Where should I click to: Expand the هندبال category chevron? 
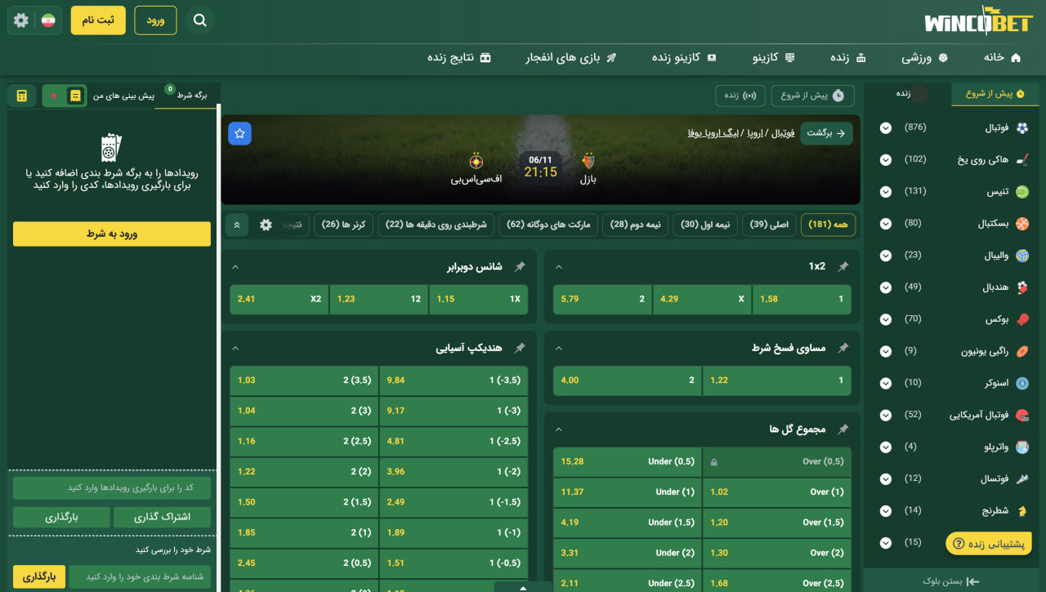(885, 287)
